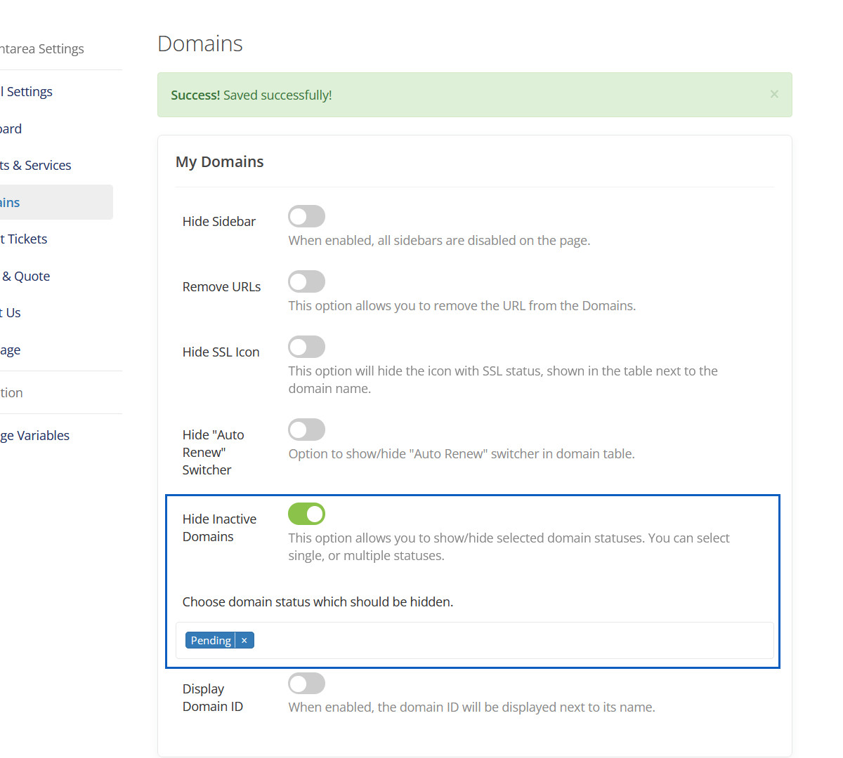Image resolution: width=843 pixels, height=758 pixels.
Task: Open General Settings in the sidebar
Action: [28, 92]
